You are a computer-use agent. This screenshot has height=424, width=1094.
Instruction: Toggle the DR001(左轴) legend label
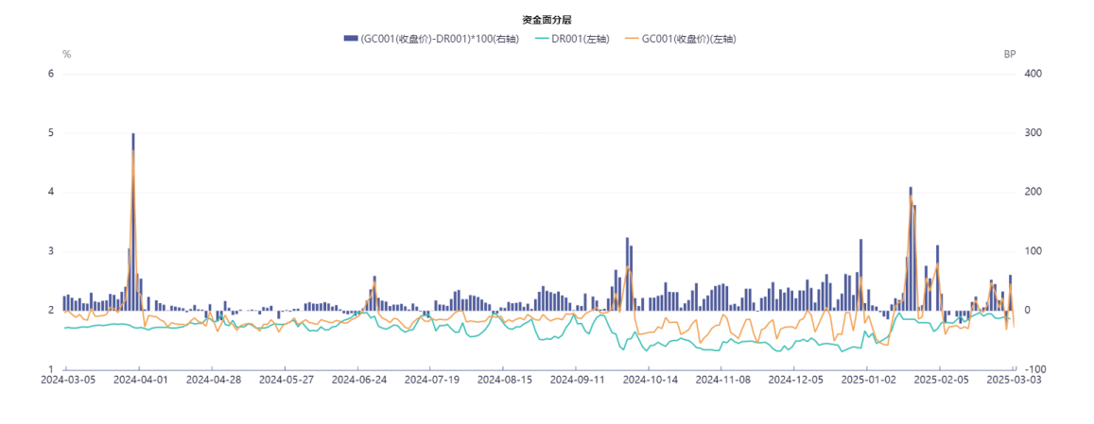click(x=581, y=39)
